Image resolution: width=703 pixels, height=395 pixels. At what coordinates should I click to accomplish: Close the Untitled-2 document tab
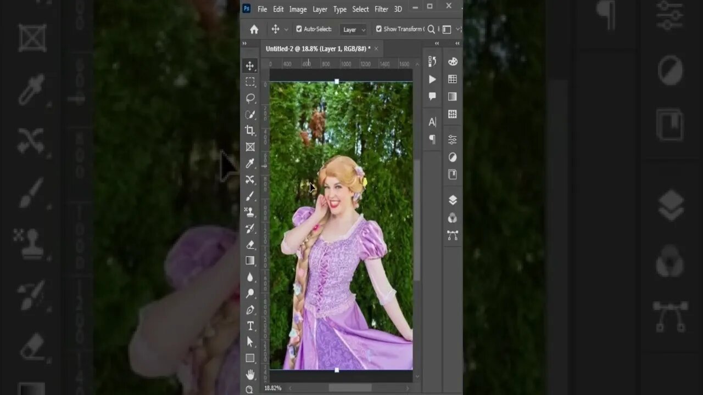click(x=376, y=49)
